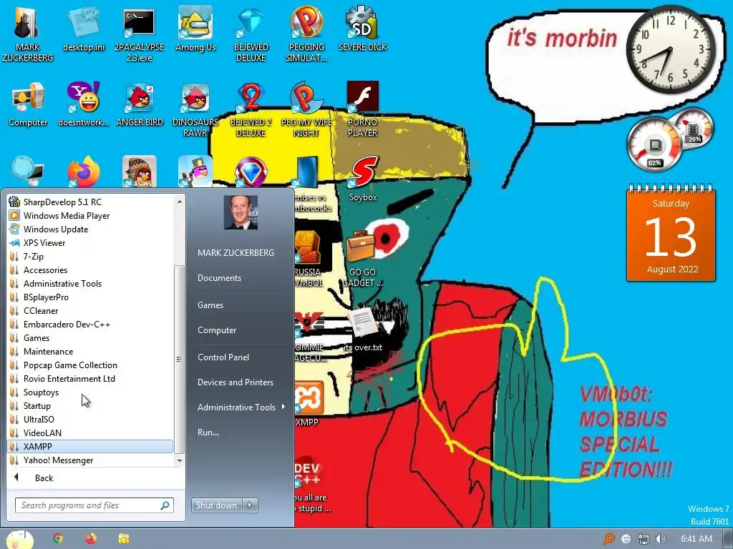Open the GO GO GADGET briefcase icon
Screen dimensions: 733x549
(x=362, y=259)
